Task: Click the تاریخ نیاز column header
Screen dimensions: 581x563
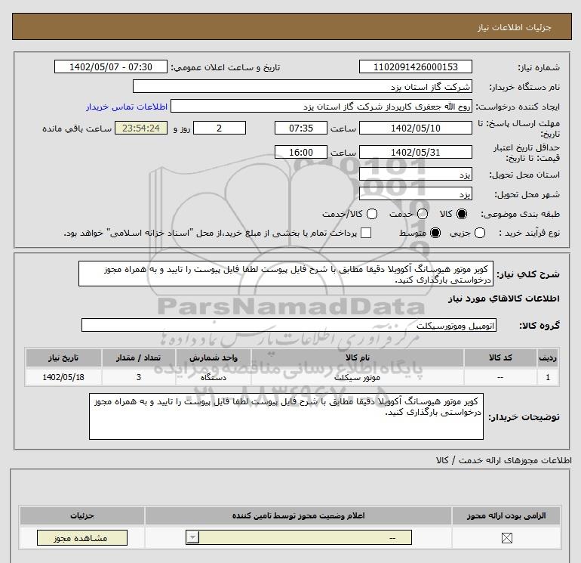Action: coord(63,357)
